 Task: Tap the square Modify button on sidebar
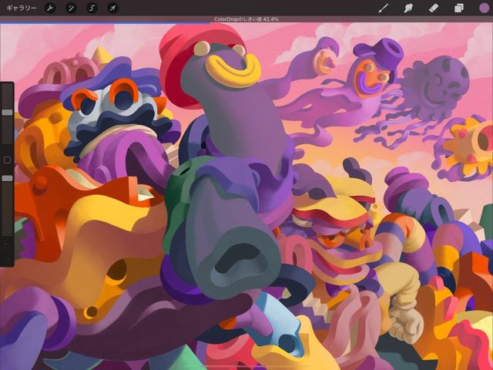tap(7, 160)
